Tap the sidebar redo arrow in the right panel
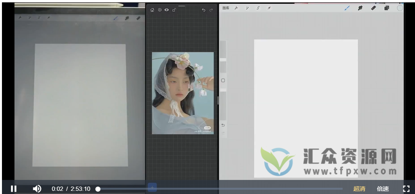Viewport: 415px width, 194px height. [x=223, y=133]
